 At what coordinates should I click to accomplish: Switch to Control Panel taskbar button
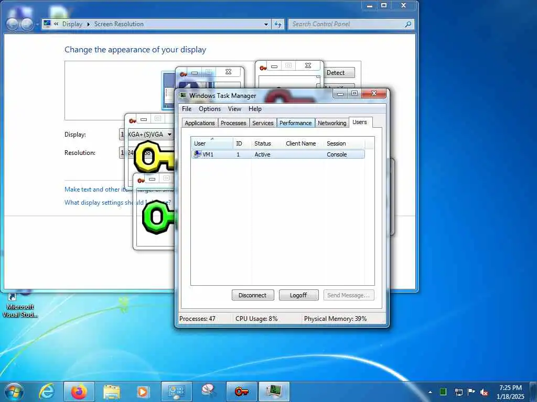pos(177,392)
